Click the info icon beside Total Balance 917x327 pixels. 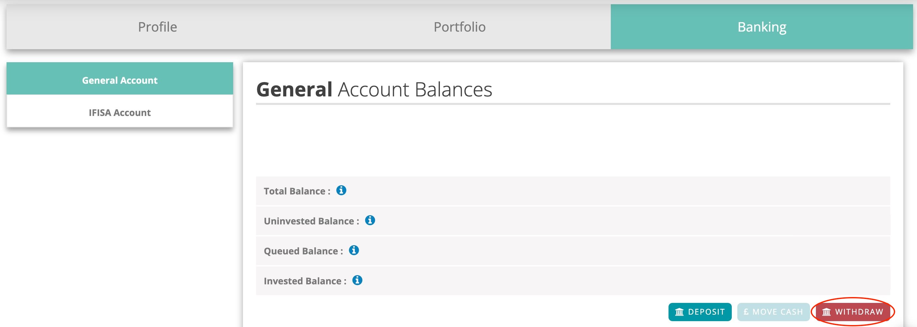point(341,191)
